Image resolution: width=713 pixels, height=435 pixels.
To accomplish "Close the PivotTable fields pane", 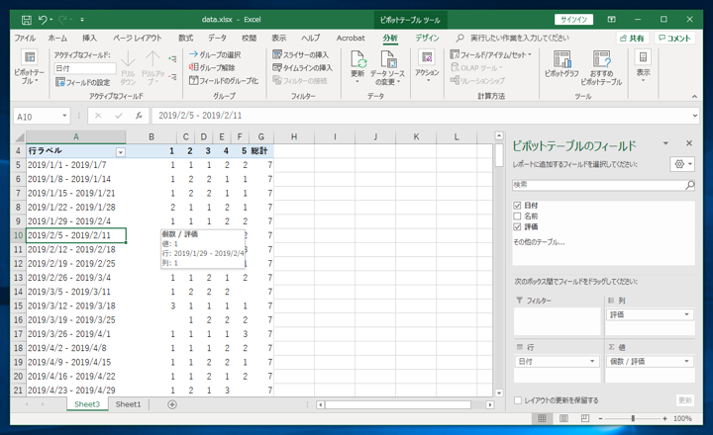I will click(x=689, y=143).
